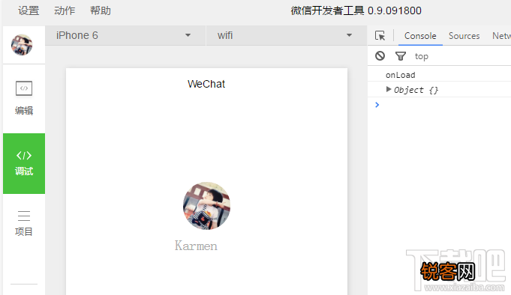The height and width of the screenshot is (295, 511).
Task: Click the WeChat navigation title
Action: click(x=206, y=84)
